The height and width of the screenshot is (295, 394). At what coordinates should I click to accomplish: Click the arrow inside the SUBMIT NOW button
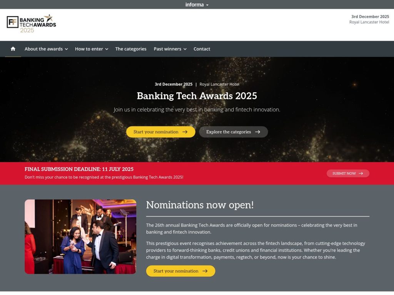(361, 173)
